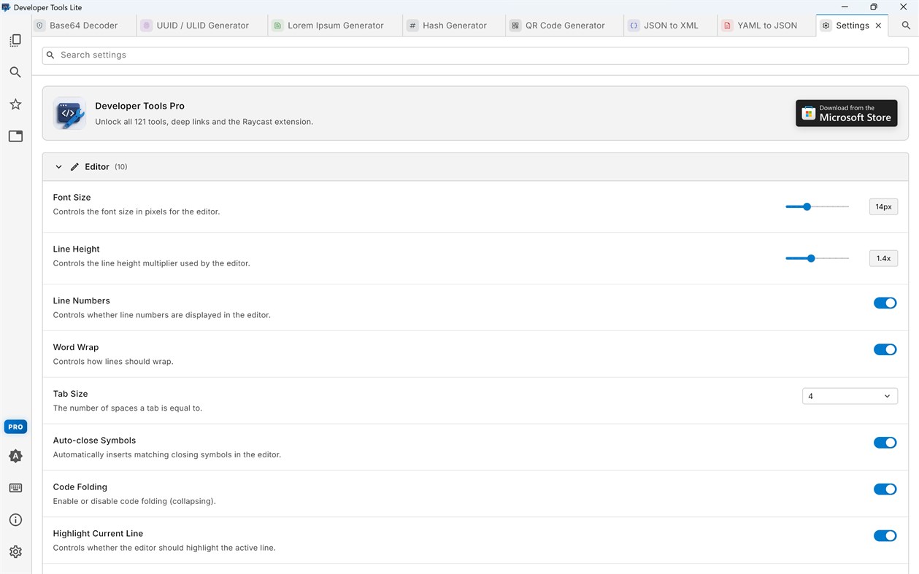Image resolution: width=919 pixels, height=574 pixels.
Task: Click the Settings tab gear icon
Action: (x=826, y=26)
